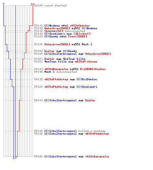This screenshot has width=153, height=170.
Task: Click Hubschrau[BAER] in the 53:34 event
Action: 57,44
